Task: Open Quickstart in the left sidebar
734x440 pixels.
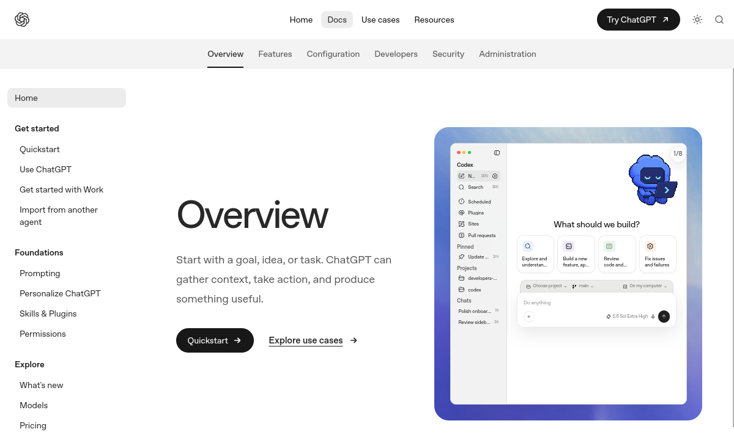Action: pos(40,149)
